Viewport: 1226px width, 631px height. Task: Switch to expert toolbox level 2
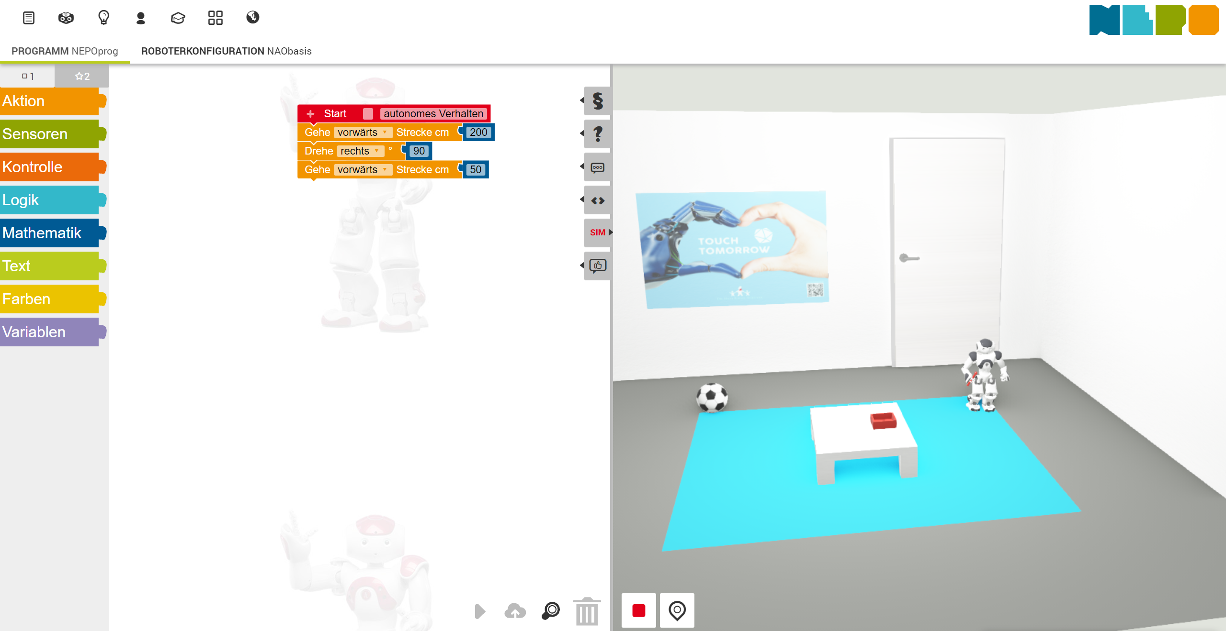82,76
